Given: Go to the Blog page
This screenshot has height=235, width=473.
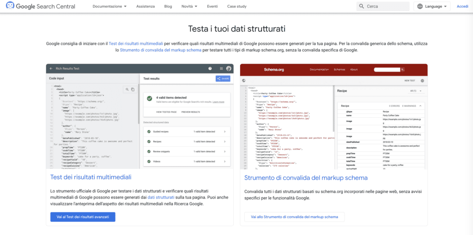Looking at the screenshot, I should 168,6.
